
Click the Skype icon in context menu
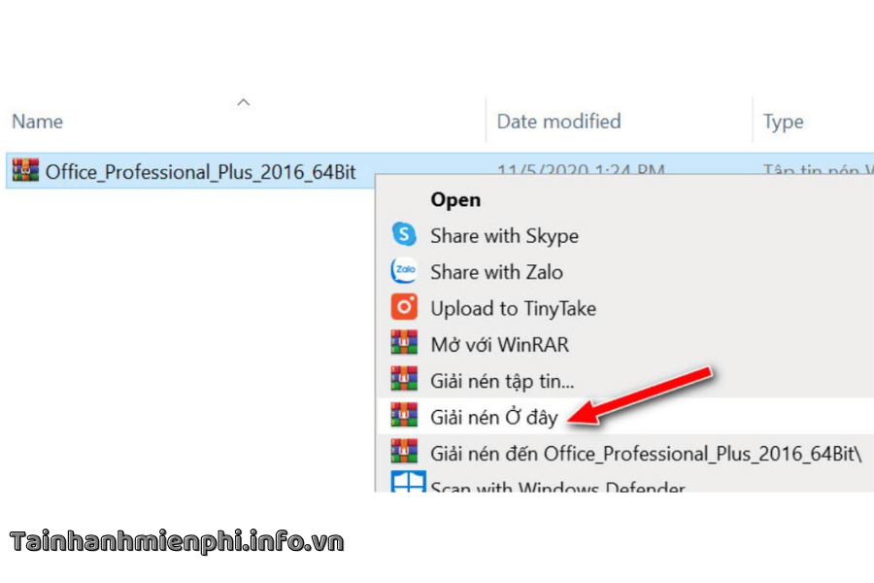click(403, 235)
